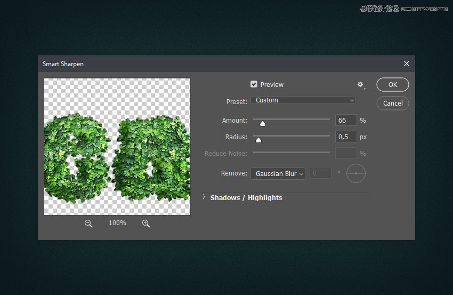453x295 pixels.
Task: Click the angle degrees input field
Action: tap(320, 173)
